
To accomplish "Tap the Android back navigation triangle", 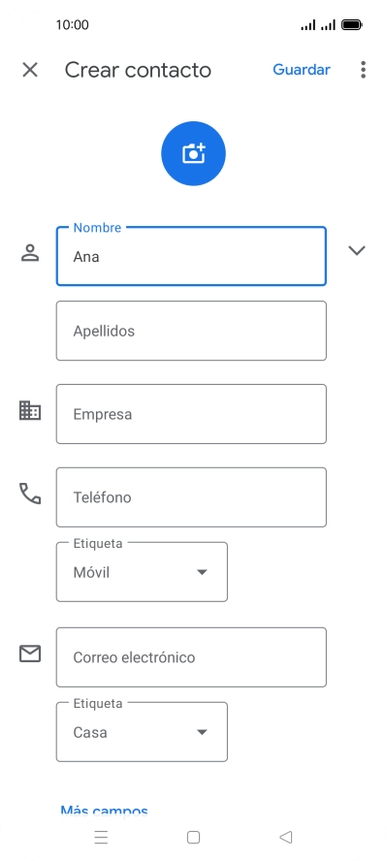I will pyautogui.click(x=285, y=837).
